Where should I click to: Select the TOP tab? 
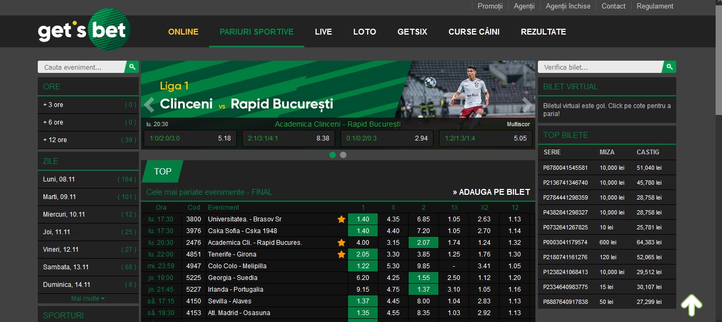[x=162, y=171]
